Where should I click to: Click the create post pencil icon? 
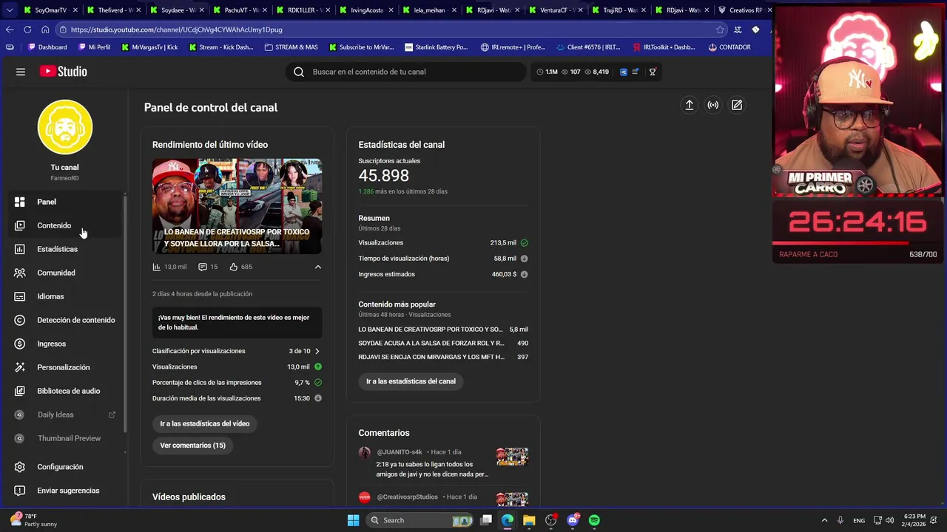coord(737,105)
